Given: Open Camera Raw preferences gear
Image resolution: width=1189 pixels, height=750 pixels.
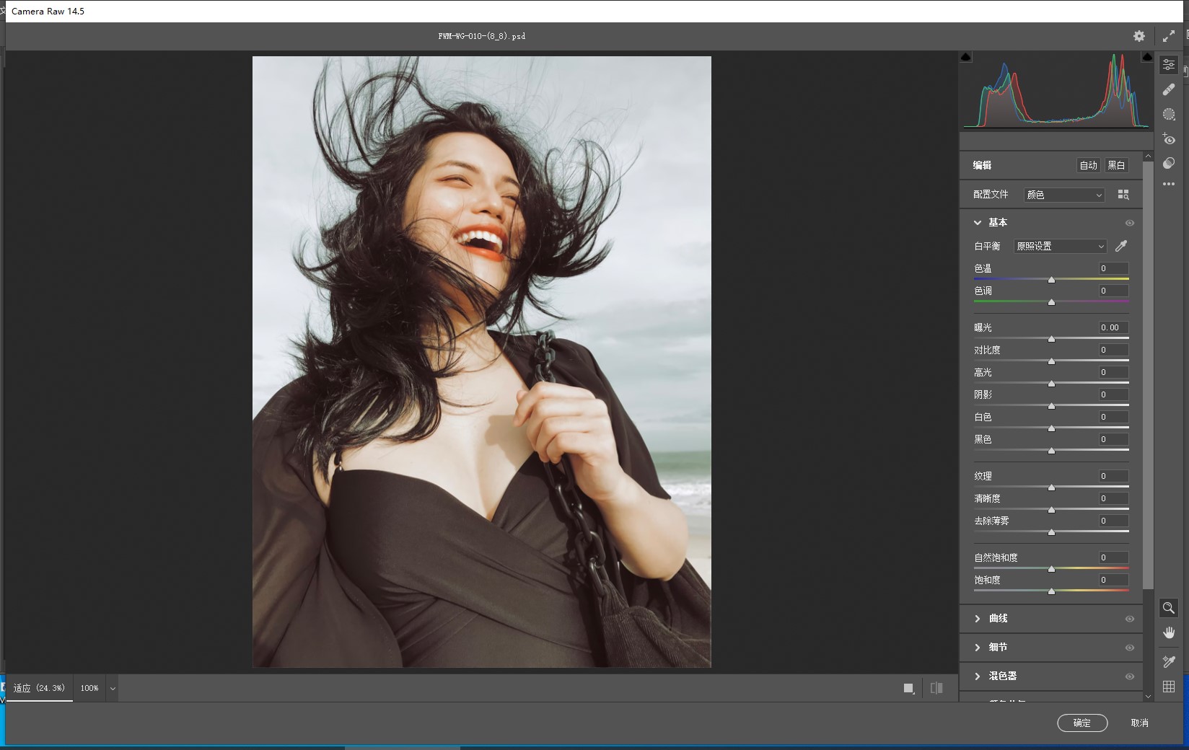Looking at the screenshot, I should tap(1139, 36).
